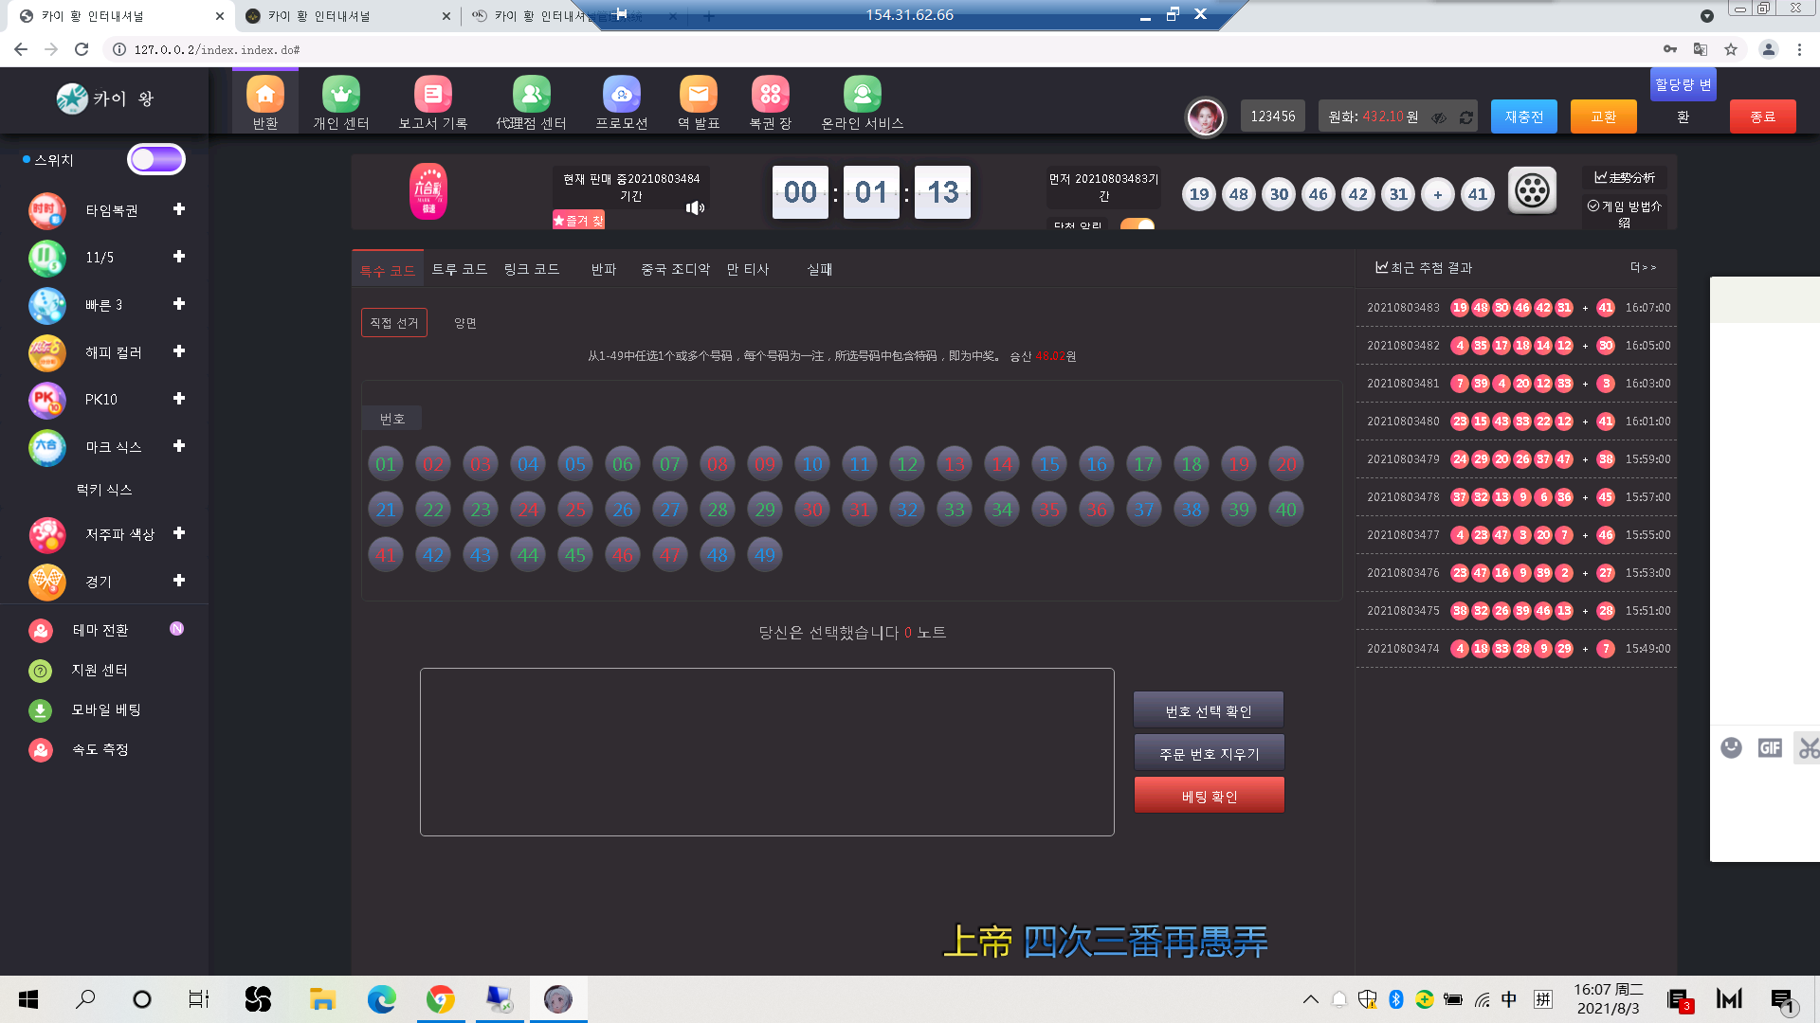This screenshot has width=1820, height=1023.
Task: Open the 반환 home icon
Action: (265, 94)
